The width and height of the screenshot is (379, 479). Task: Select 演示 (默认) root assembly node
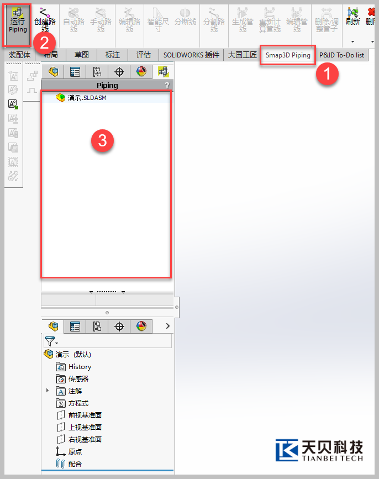(67, 354)
